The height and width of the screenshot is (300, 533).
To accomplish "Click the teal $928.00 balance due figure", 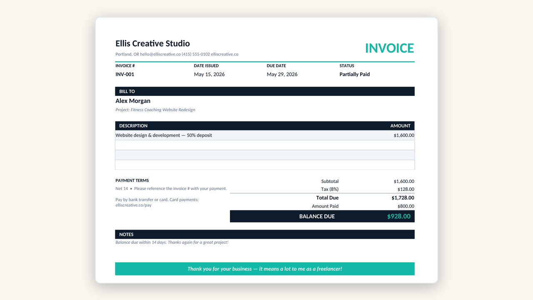I will (x=399, y=216).
